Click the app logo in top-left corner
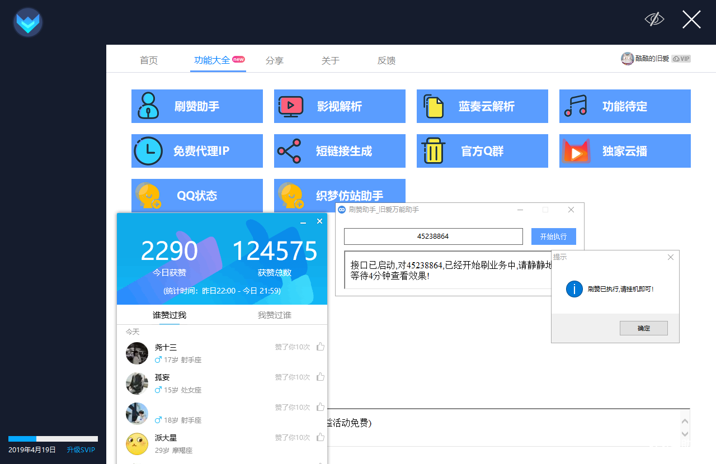 click(x=28, y=22)
